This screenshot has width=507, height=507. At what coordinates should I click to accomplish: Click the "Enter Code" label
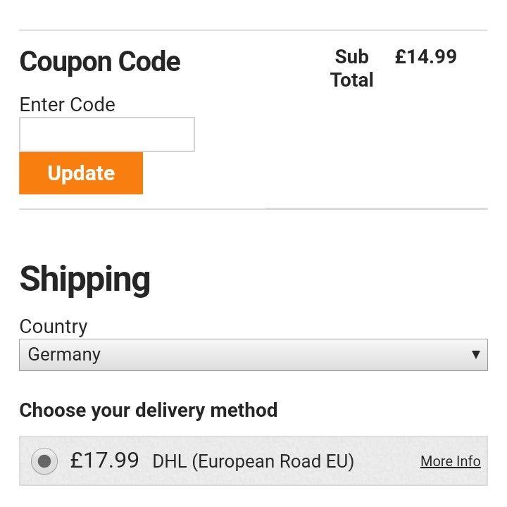click(67, 105)
